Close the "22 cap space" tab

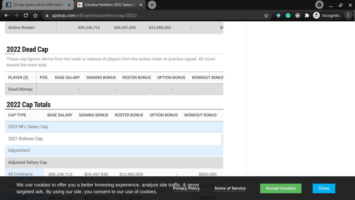(x=69, y=5)
